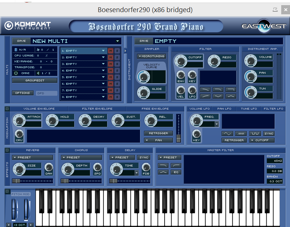Image resolution: width=290 pixels, height=227 pixels.
Task: Click the pitch wheel
Action: click(x=14, y=209)
